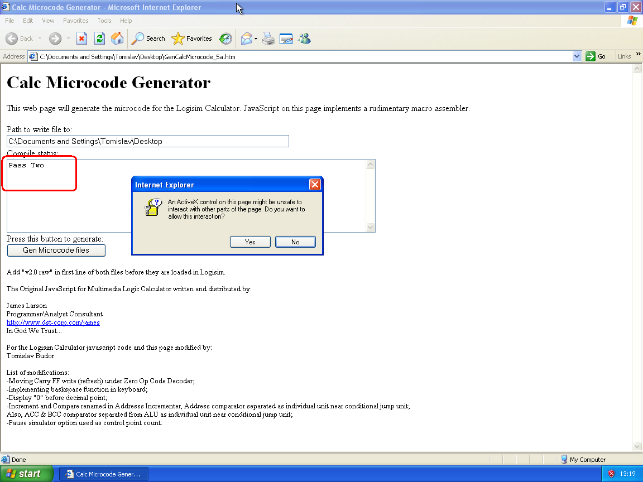Click the Path to write file input
Screen dimensions: 643x482
147,141
